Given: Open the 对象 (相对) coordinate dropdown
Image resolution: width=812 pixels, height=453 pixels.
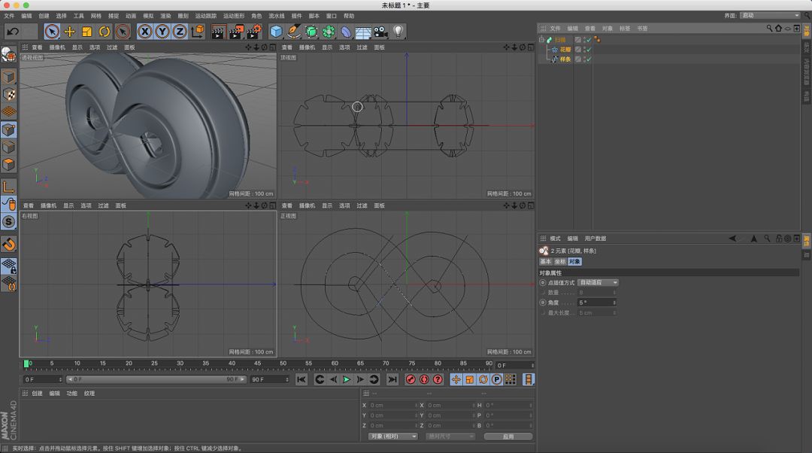Looking at the screenshot, I should [x=392, y=436].
